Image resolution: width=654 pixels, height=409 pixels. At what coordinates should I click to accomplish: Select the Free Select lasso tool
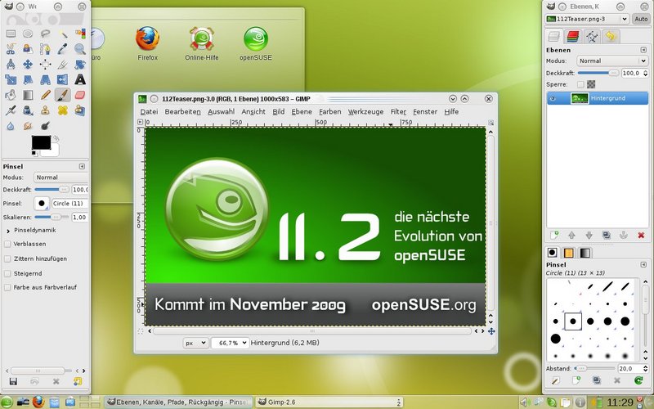click(46, 34)
